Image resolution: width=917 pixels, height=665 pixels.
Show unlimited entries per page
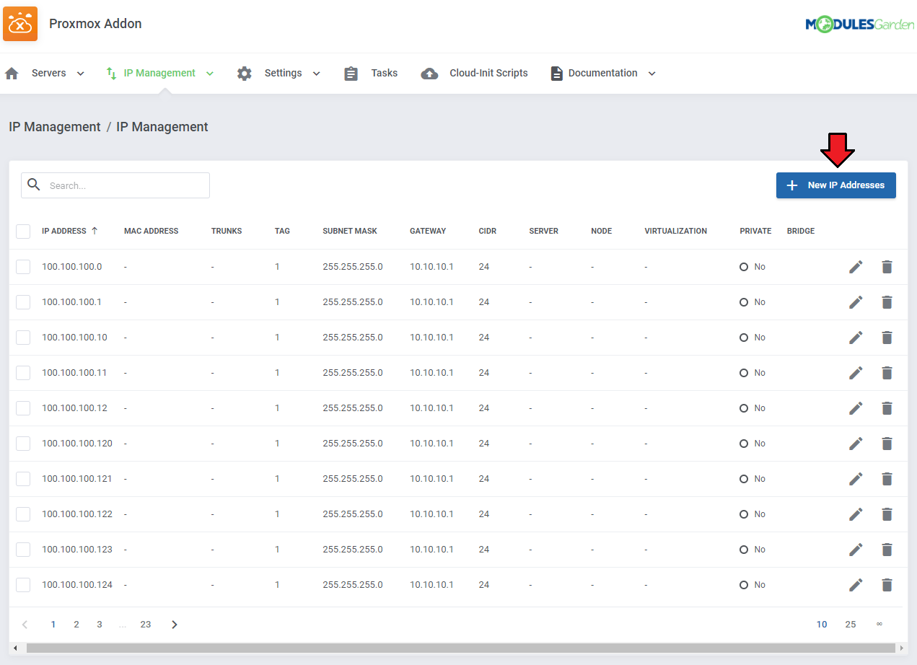879,625
